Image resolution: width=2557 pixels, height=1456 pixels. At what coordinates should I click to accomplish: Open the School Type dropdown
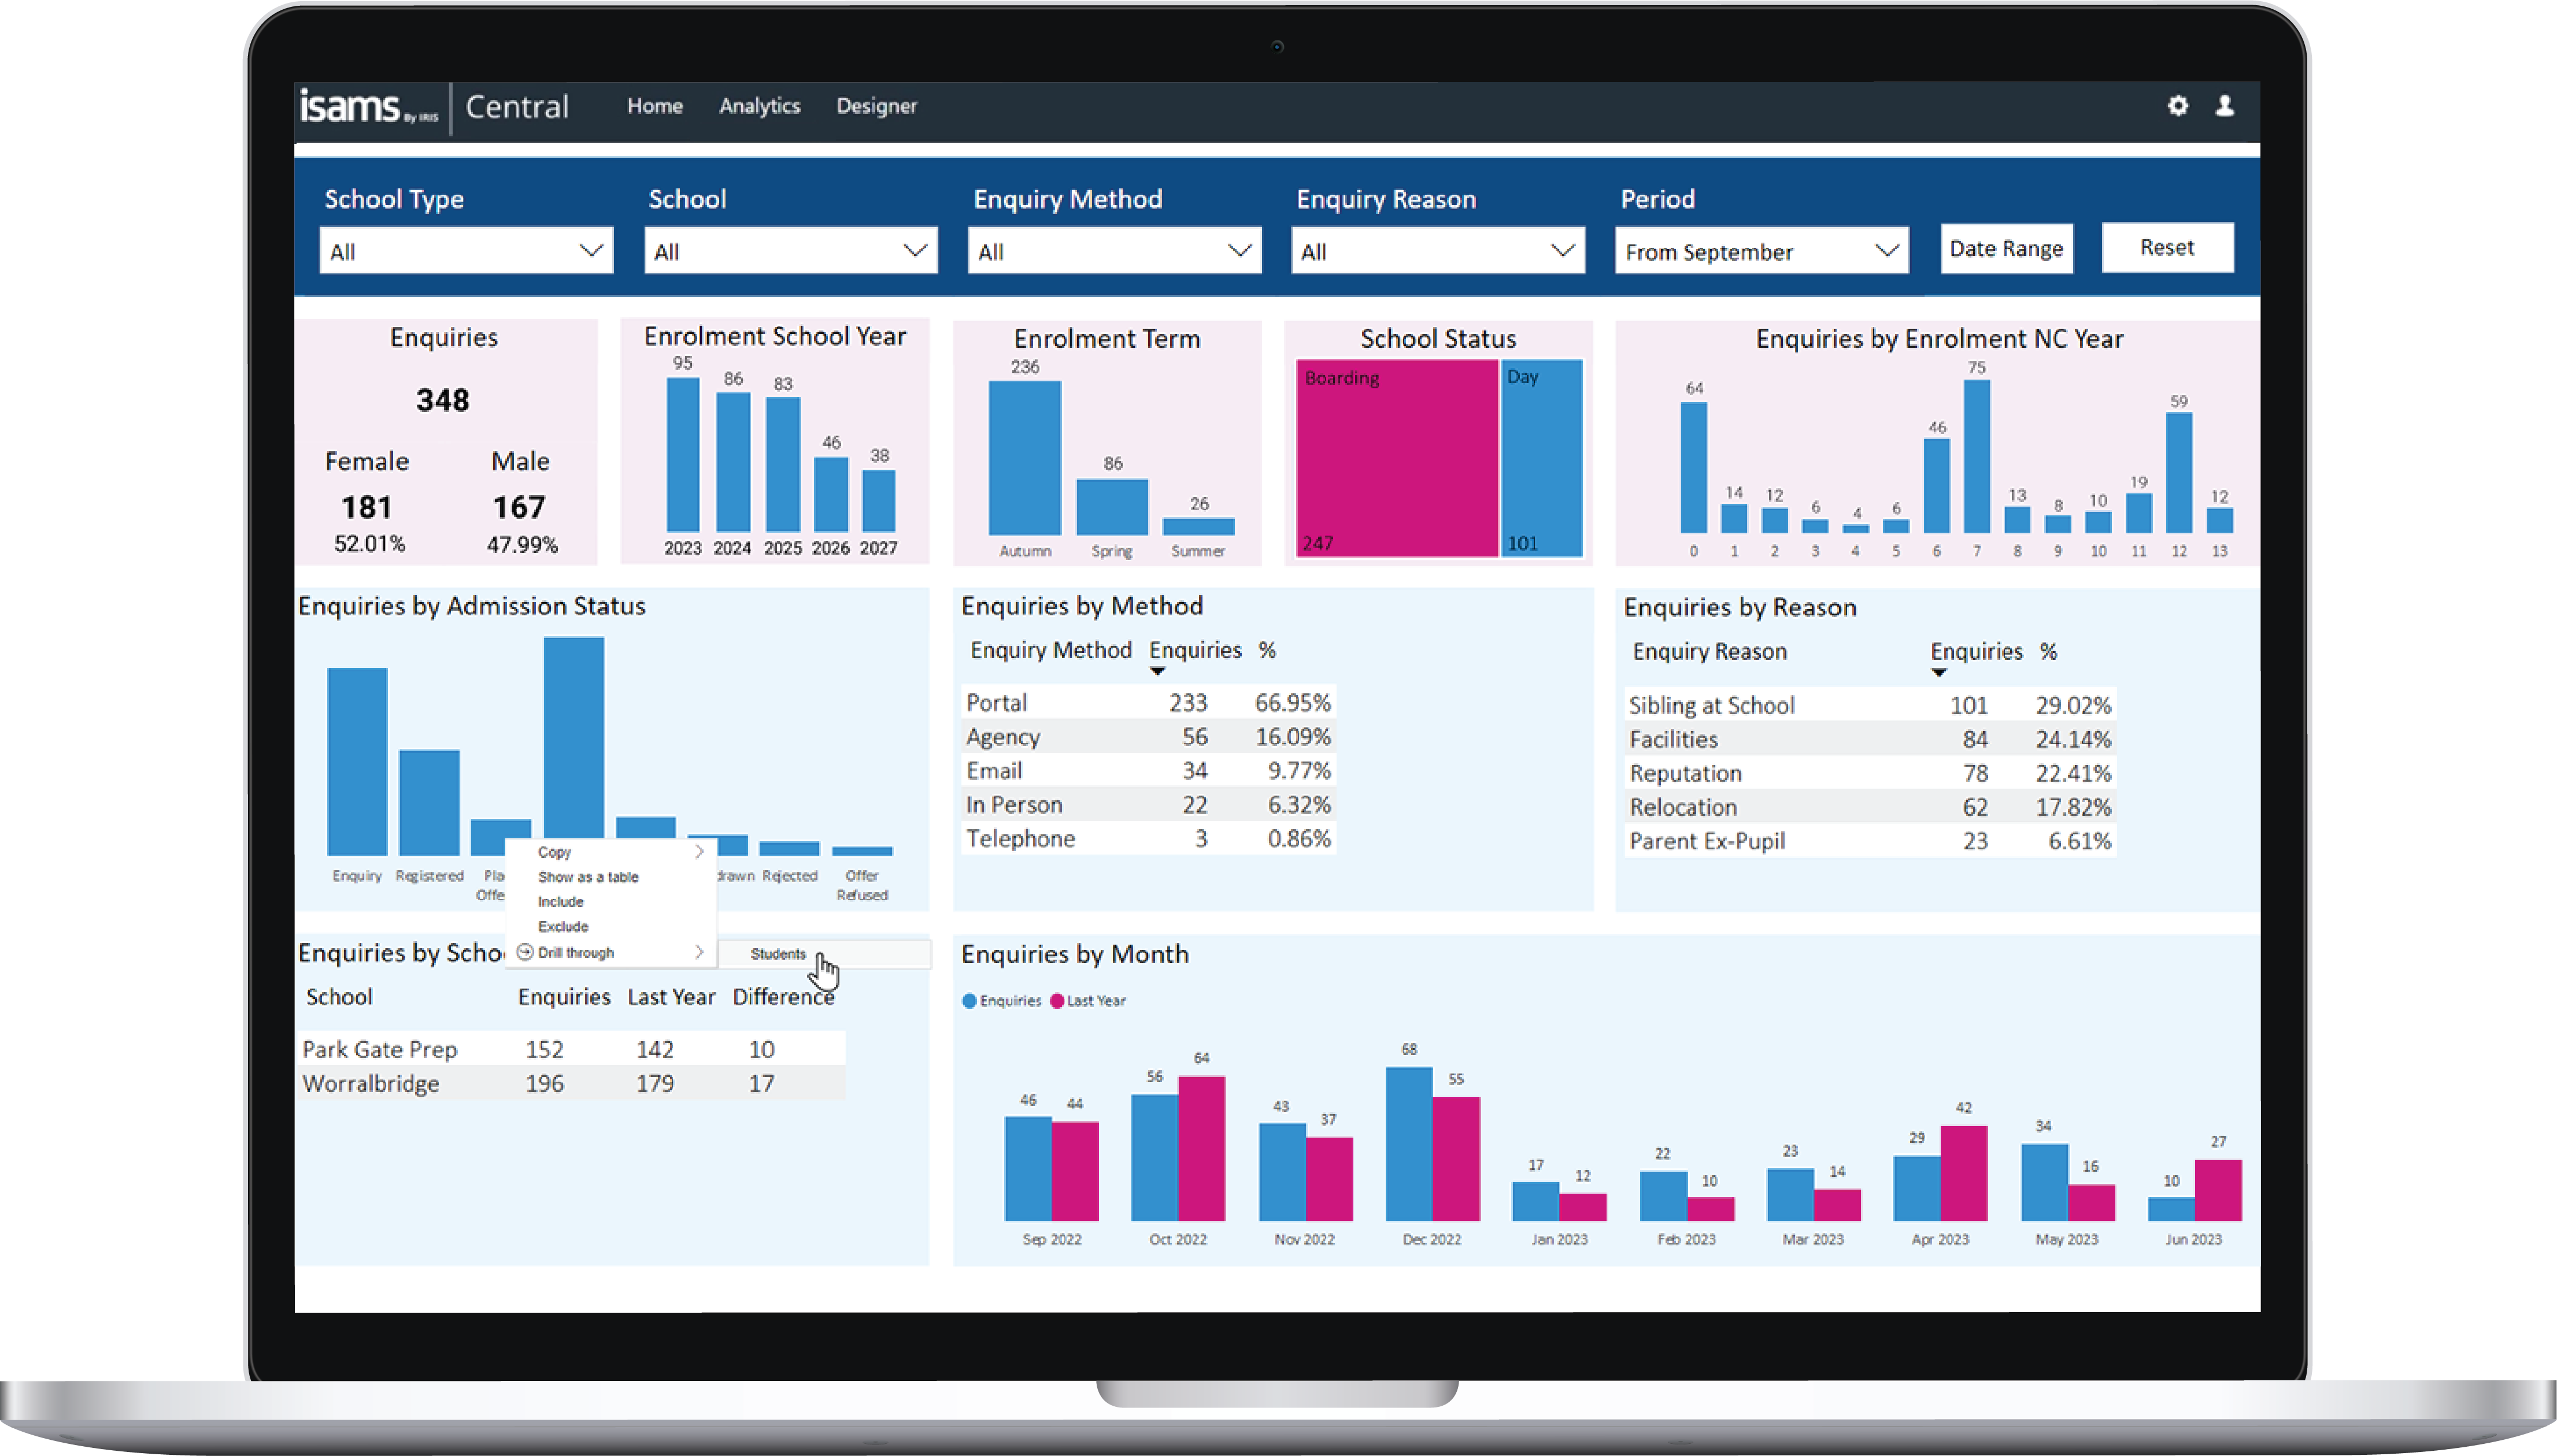(465, 250)
